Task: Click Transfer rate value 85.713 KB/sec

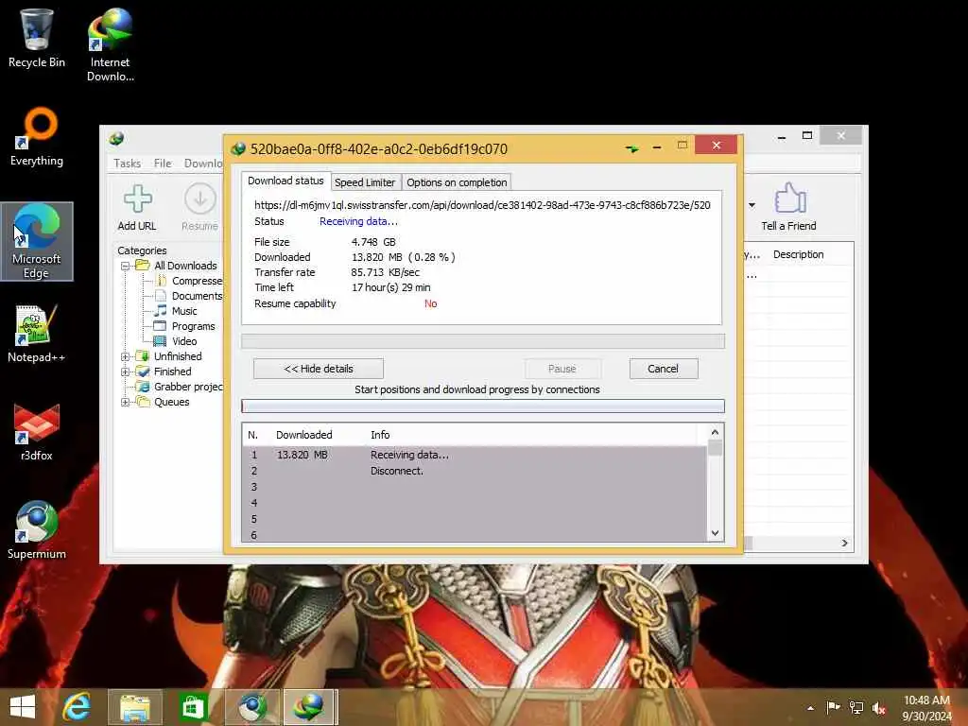Action: pyautogui.click(x=386, y=273)
